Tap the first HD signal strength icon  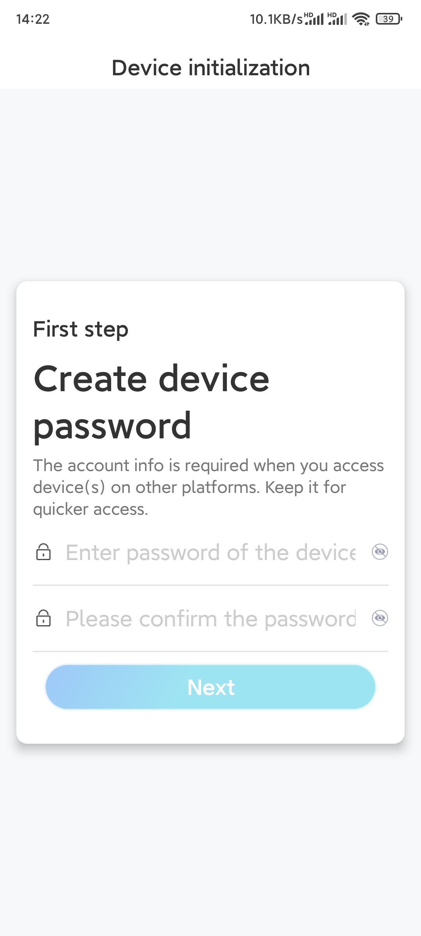[x=314, y=19]
